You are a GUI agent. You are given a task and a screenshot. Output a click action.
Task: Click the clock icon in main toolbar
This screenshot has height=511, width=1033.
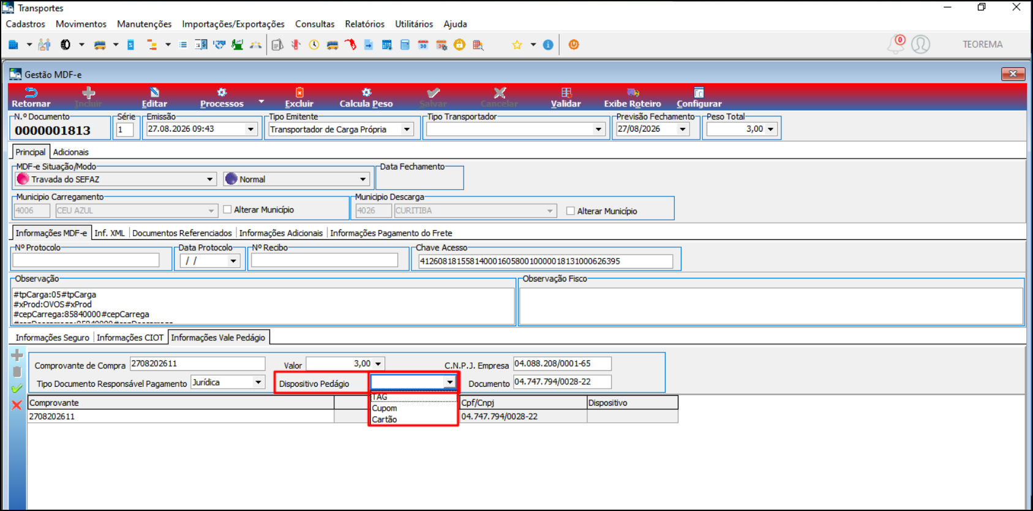pos(314,45)
